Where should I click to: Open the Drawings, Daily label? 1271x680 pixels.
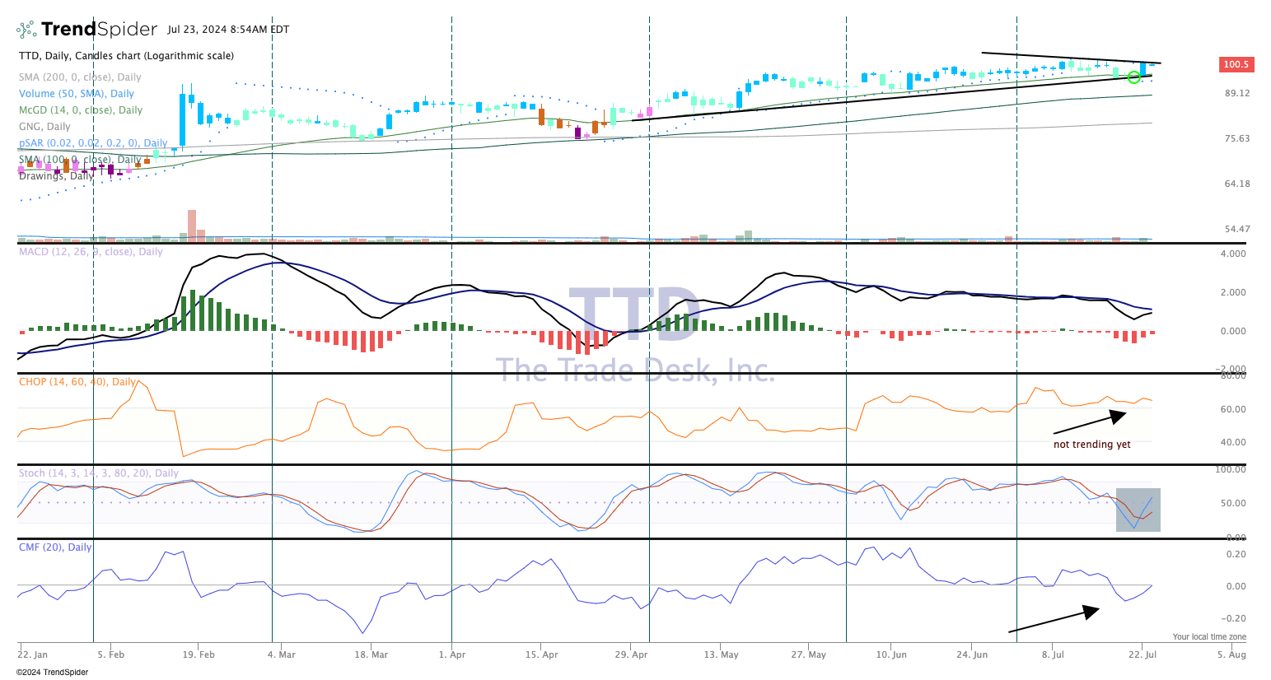tap(56, 176)
